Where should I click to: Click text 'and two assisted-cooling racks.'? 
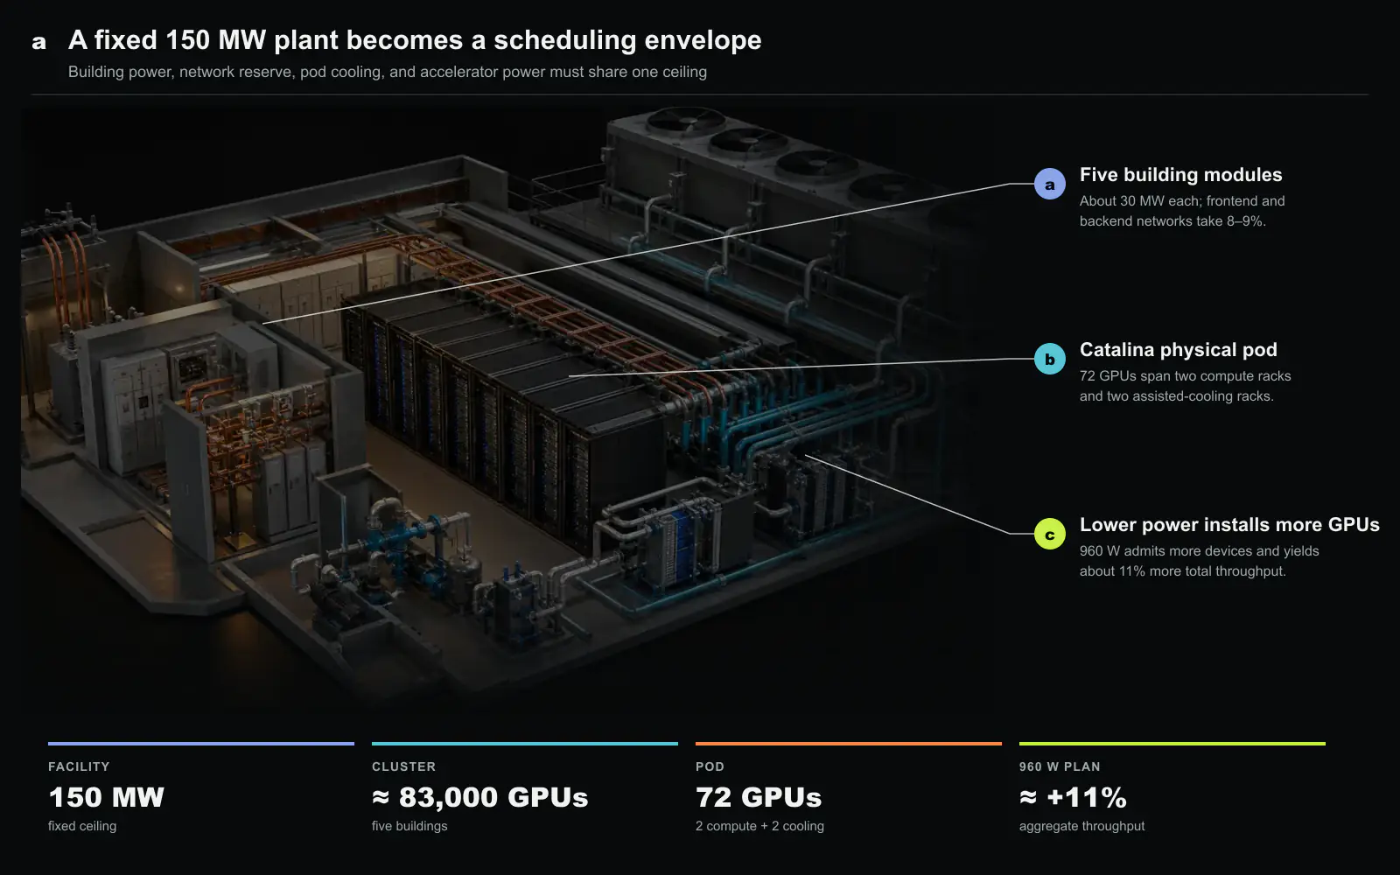pyautogui.click(x=1176, y=396)
